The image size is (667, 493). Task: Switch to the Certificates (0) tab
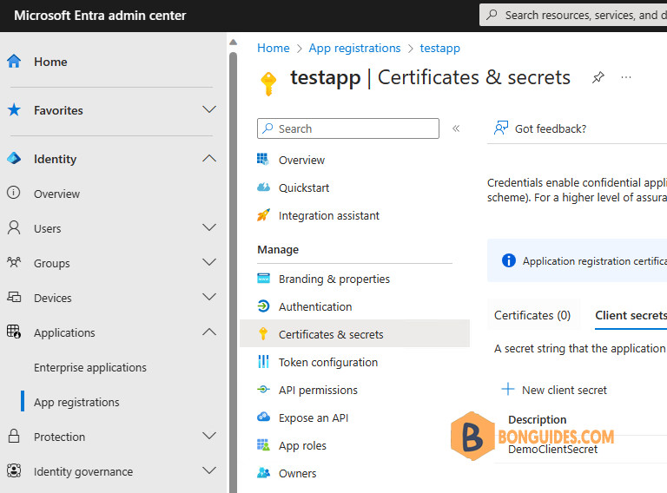(x=532, y=315)
